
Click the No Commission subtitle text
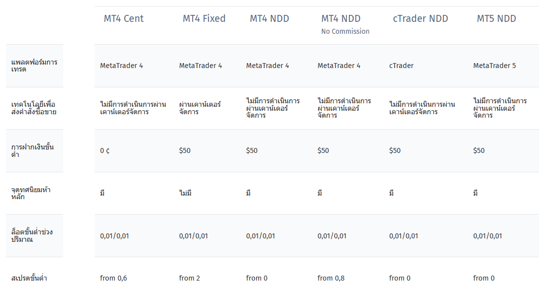click(x=345, y=31)
